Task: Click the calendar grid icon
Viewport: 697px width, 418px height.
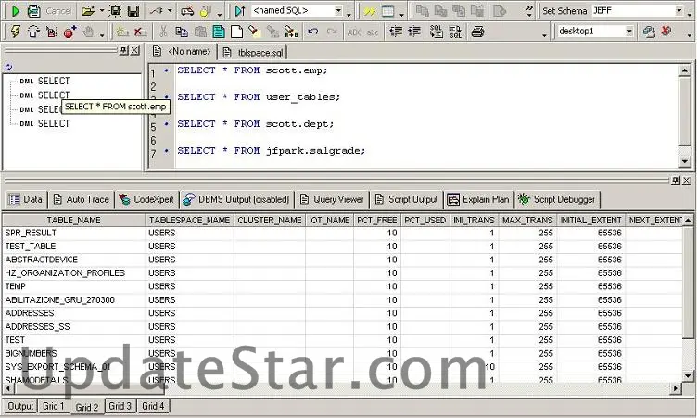Action: (x=388, y=11)
